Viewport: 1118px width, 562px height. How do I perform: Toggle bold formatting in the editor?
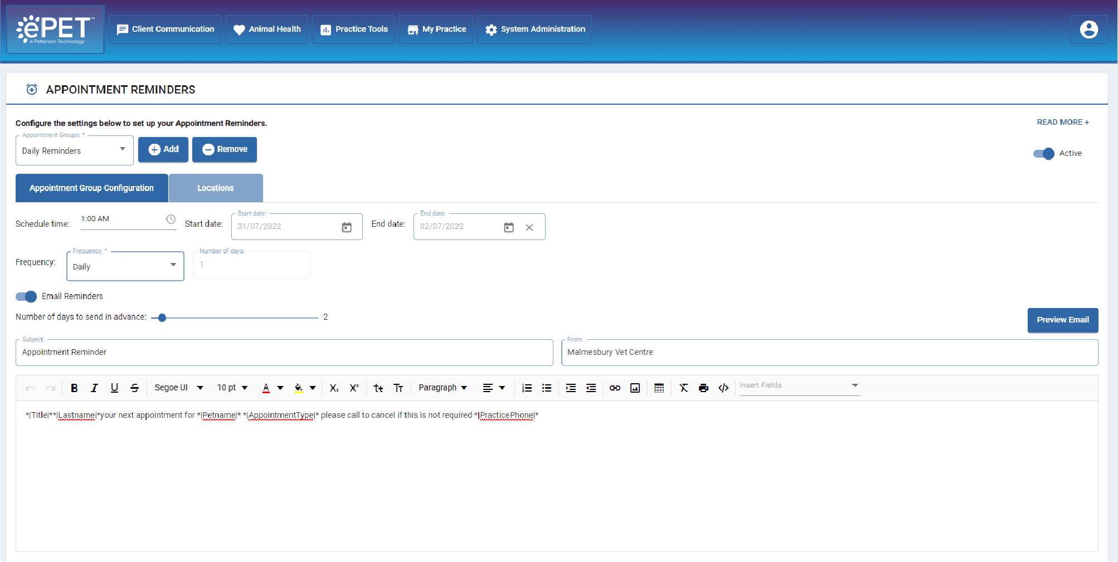74,388
